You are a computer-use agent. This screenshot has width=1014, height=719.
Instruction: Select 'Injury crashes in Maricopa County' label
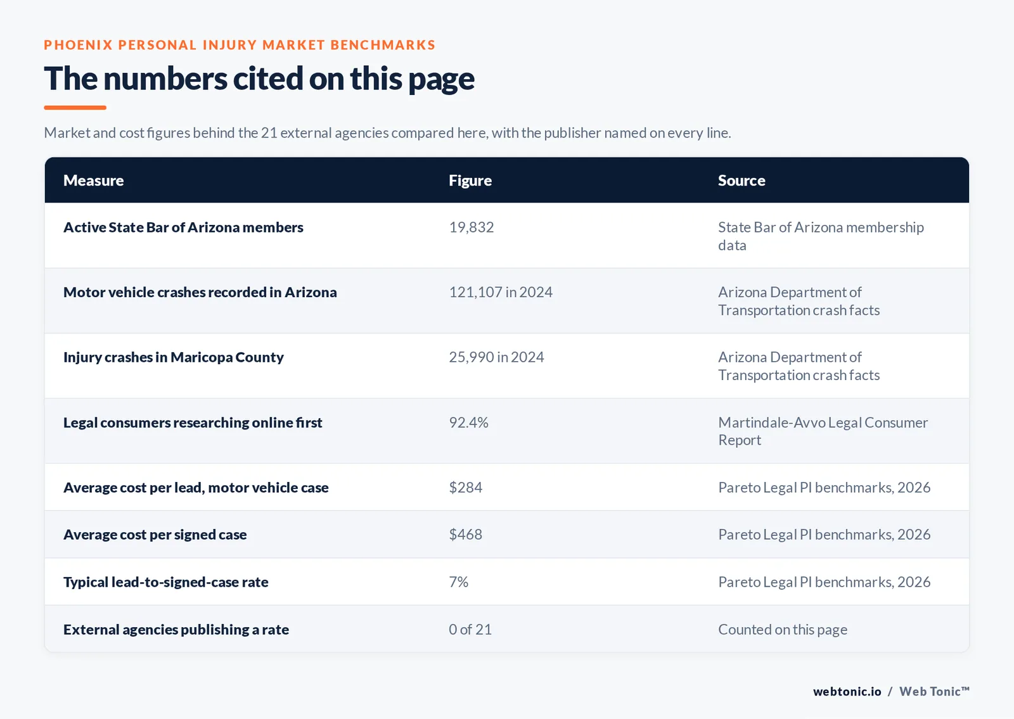174,357
